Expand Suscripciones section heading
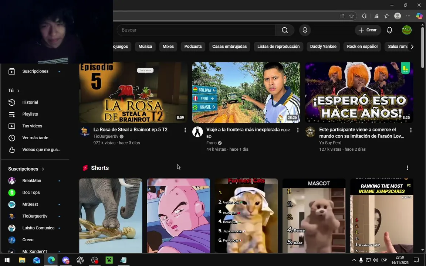Viewport: 426px width, 266px height. [x=26, y=169]
